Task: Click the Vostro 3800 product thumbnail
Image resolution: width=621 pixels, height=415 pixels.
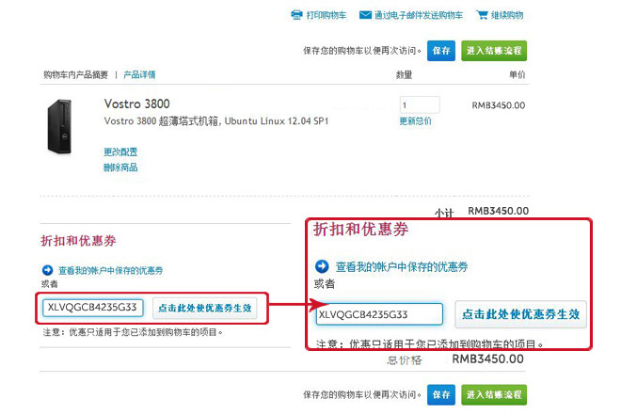Action: tap(59, 127)
